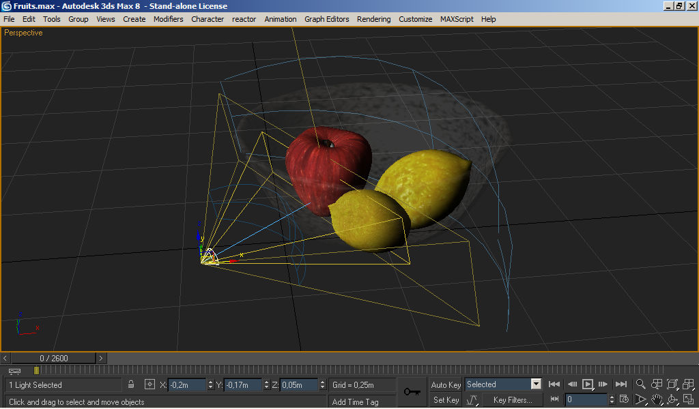The height and width of the screenshot is (409, 699).
Task: Open the Rendering menu
Action: [373, 19]
